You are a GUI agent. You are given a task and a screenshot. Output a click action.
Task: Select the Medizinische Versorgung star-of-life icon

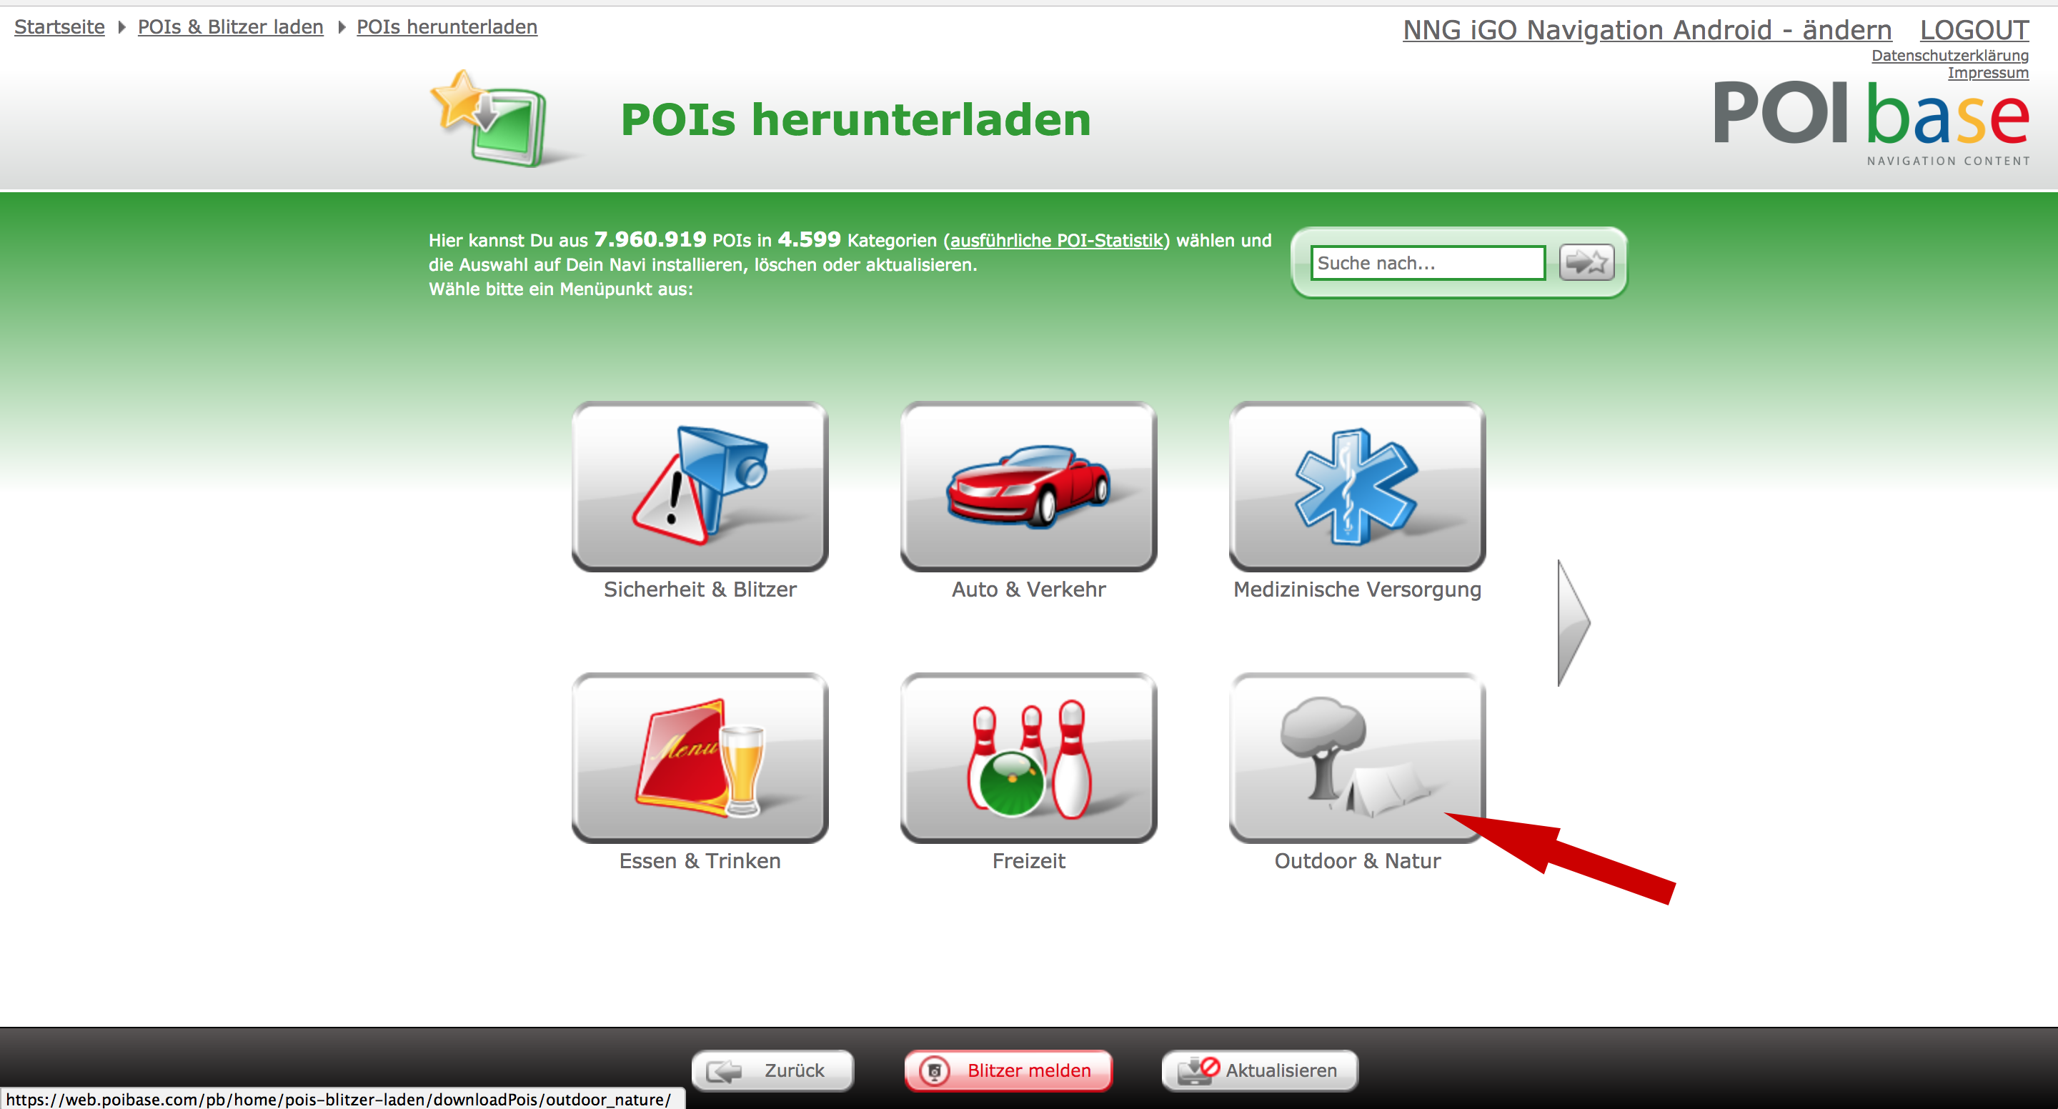[1356, 486]
